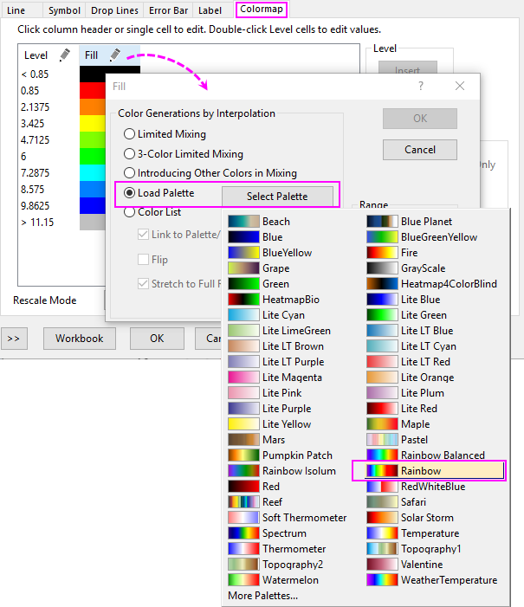
Task: Select the Color List radio button
Action: (129, 212)
